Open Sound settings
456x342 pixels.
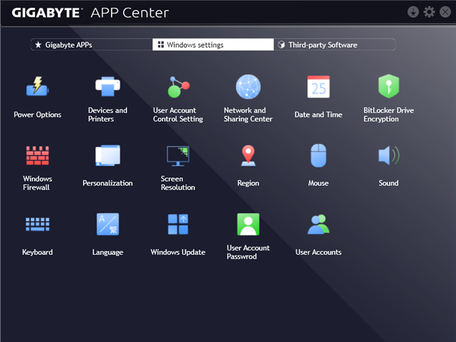coord(389,156)
